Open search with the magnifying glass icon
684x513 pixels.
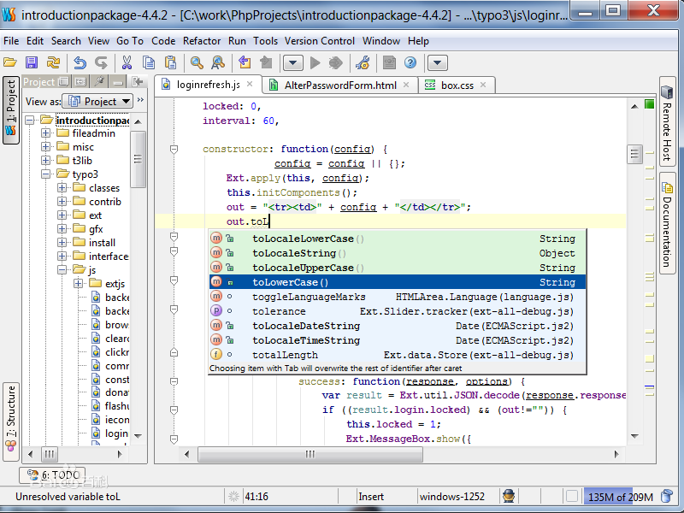point(197,62)
